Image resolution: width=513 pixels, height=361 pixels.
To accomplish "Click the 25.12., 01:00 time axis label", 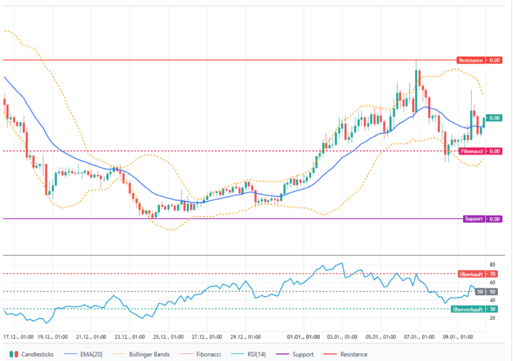I will pyautogui.click(x=169, y=337).
